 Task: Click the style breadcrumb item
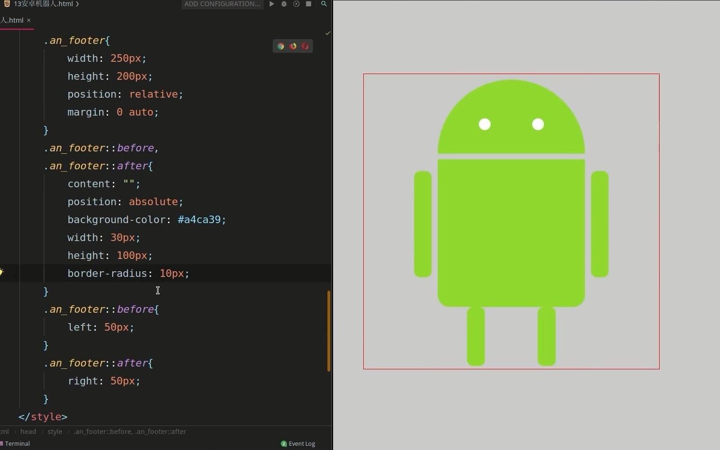[55, 432]
